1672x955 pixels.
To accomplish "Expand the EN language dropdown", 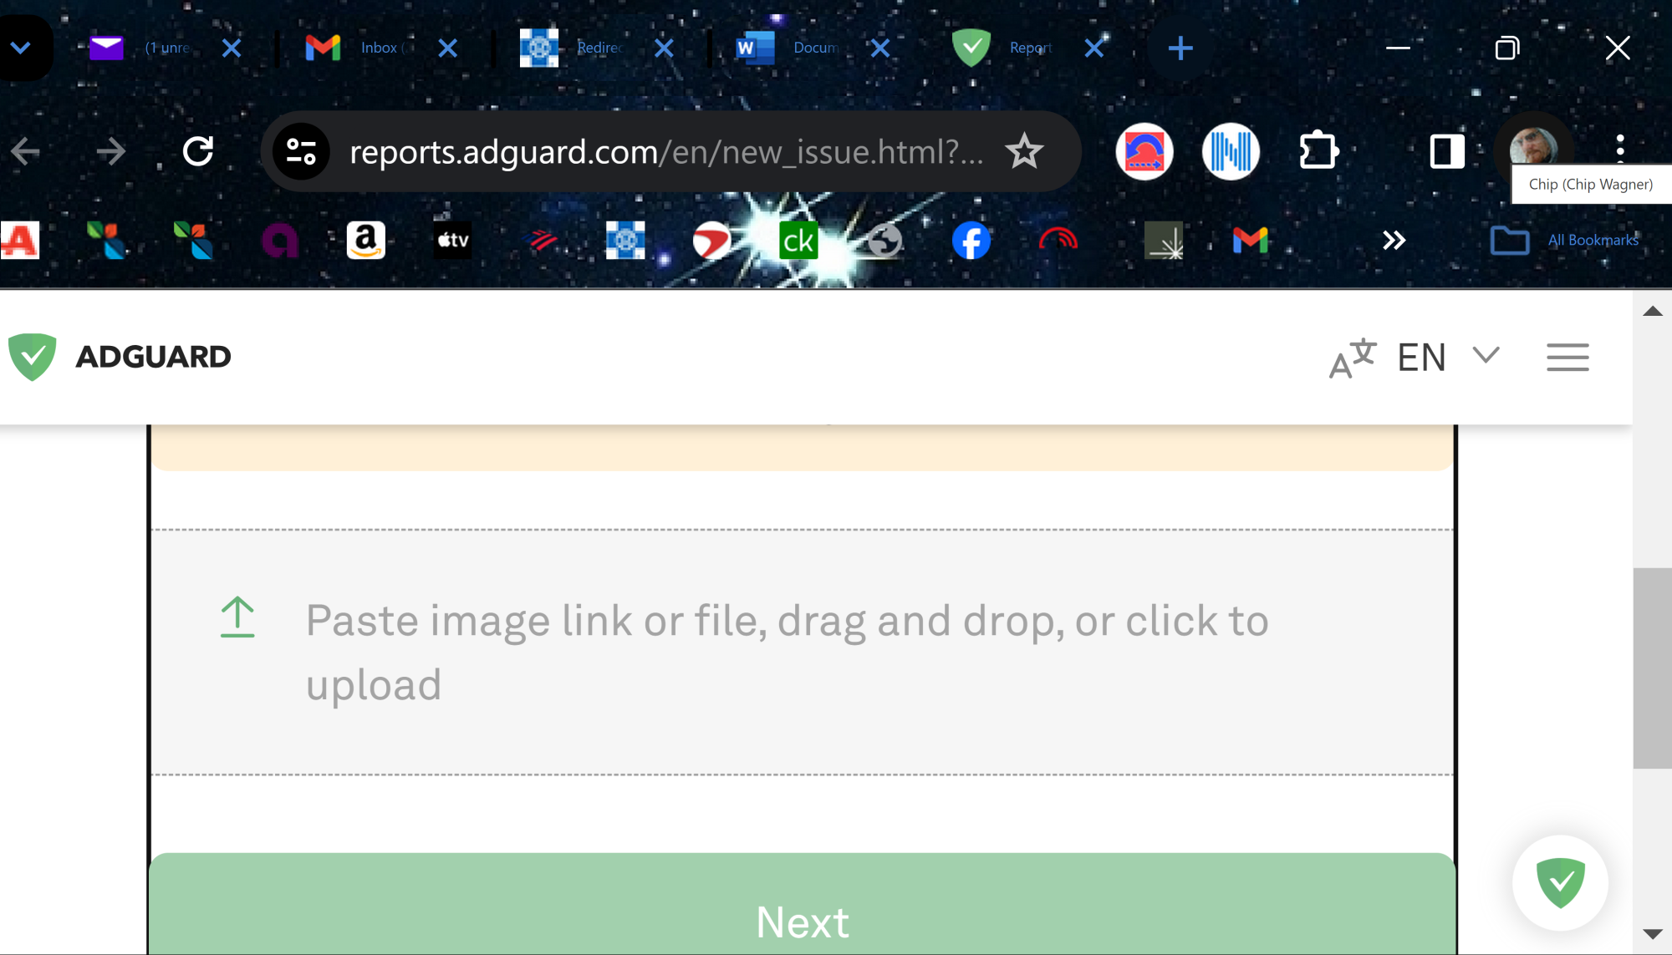I will coord(1442,357).
